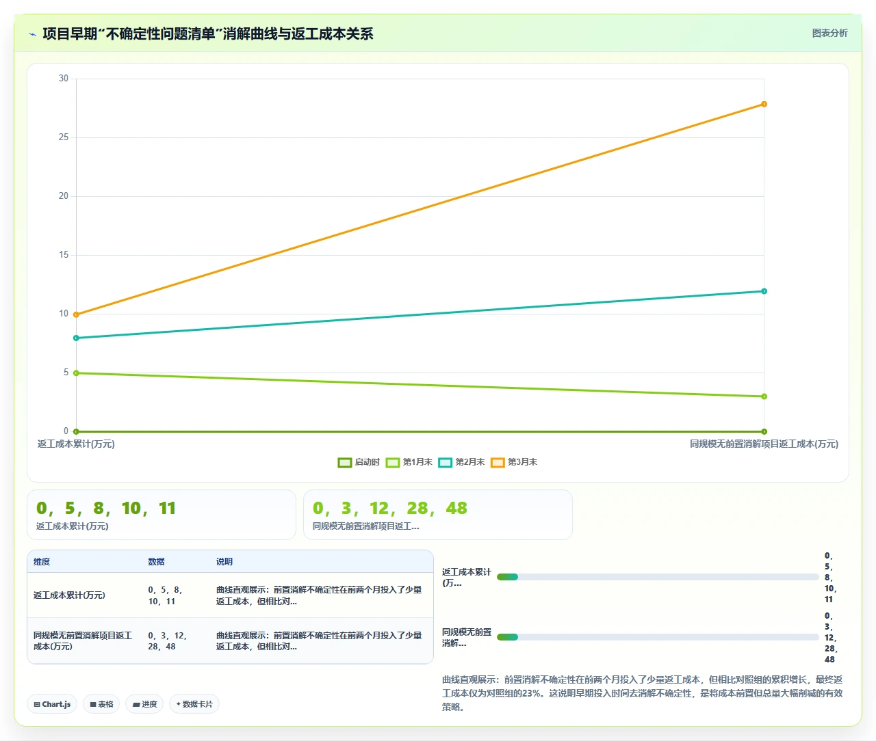Click the 返工成本累计 progress bar
Image resolution: width=876 pixels, height=741 pixels.
click(x=658, y=577)
